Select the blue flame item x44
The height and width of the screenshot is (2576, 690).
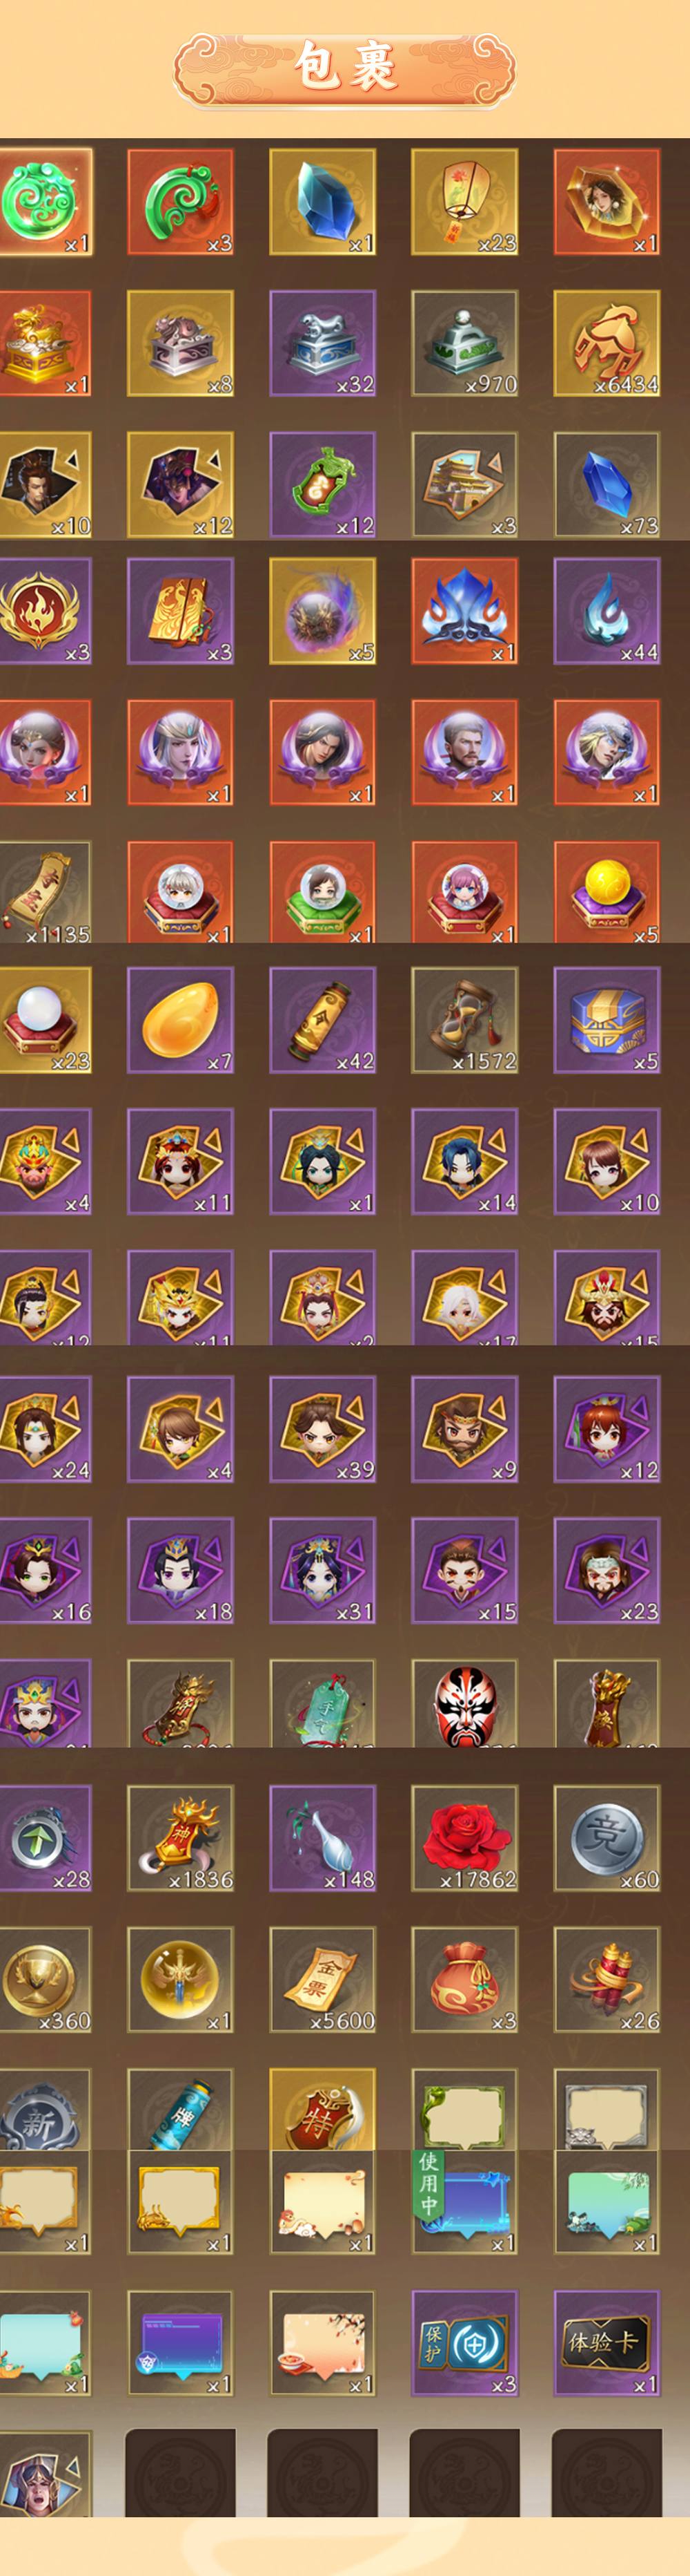(x=607, y=611)
